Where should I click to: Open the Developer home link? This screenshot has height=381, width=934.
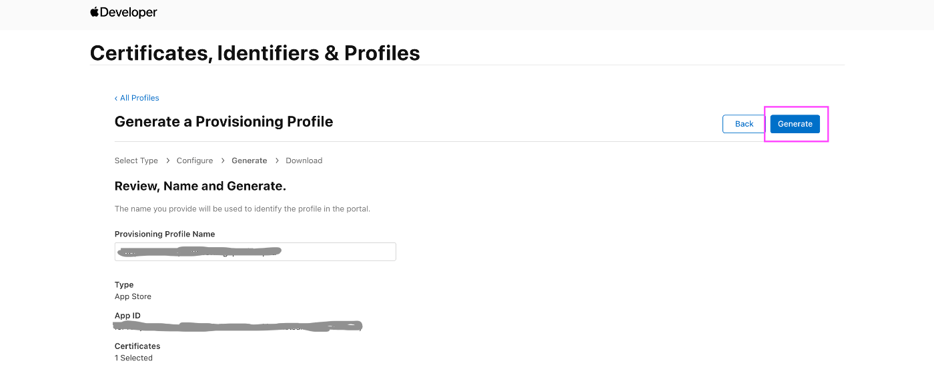pyautogui.click(x=124, y=12)
